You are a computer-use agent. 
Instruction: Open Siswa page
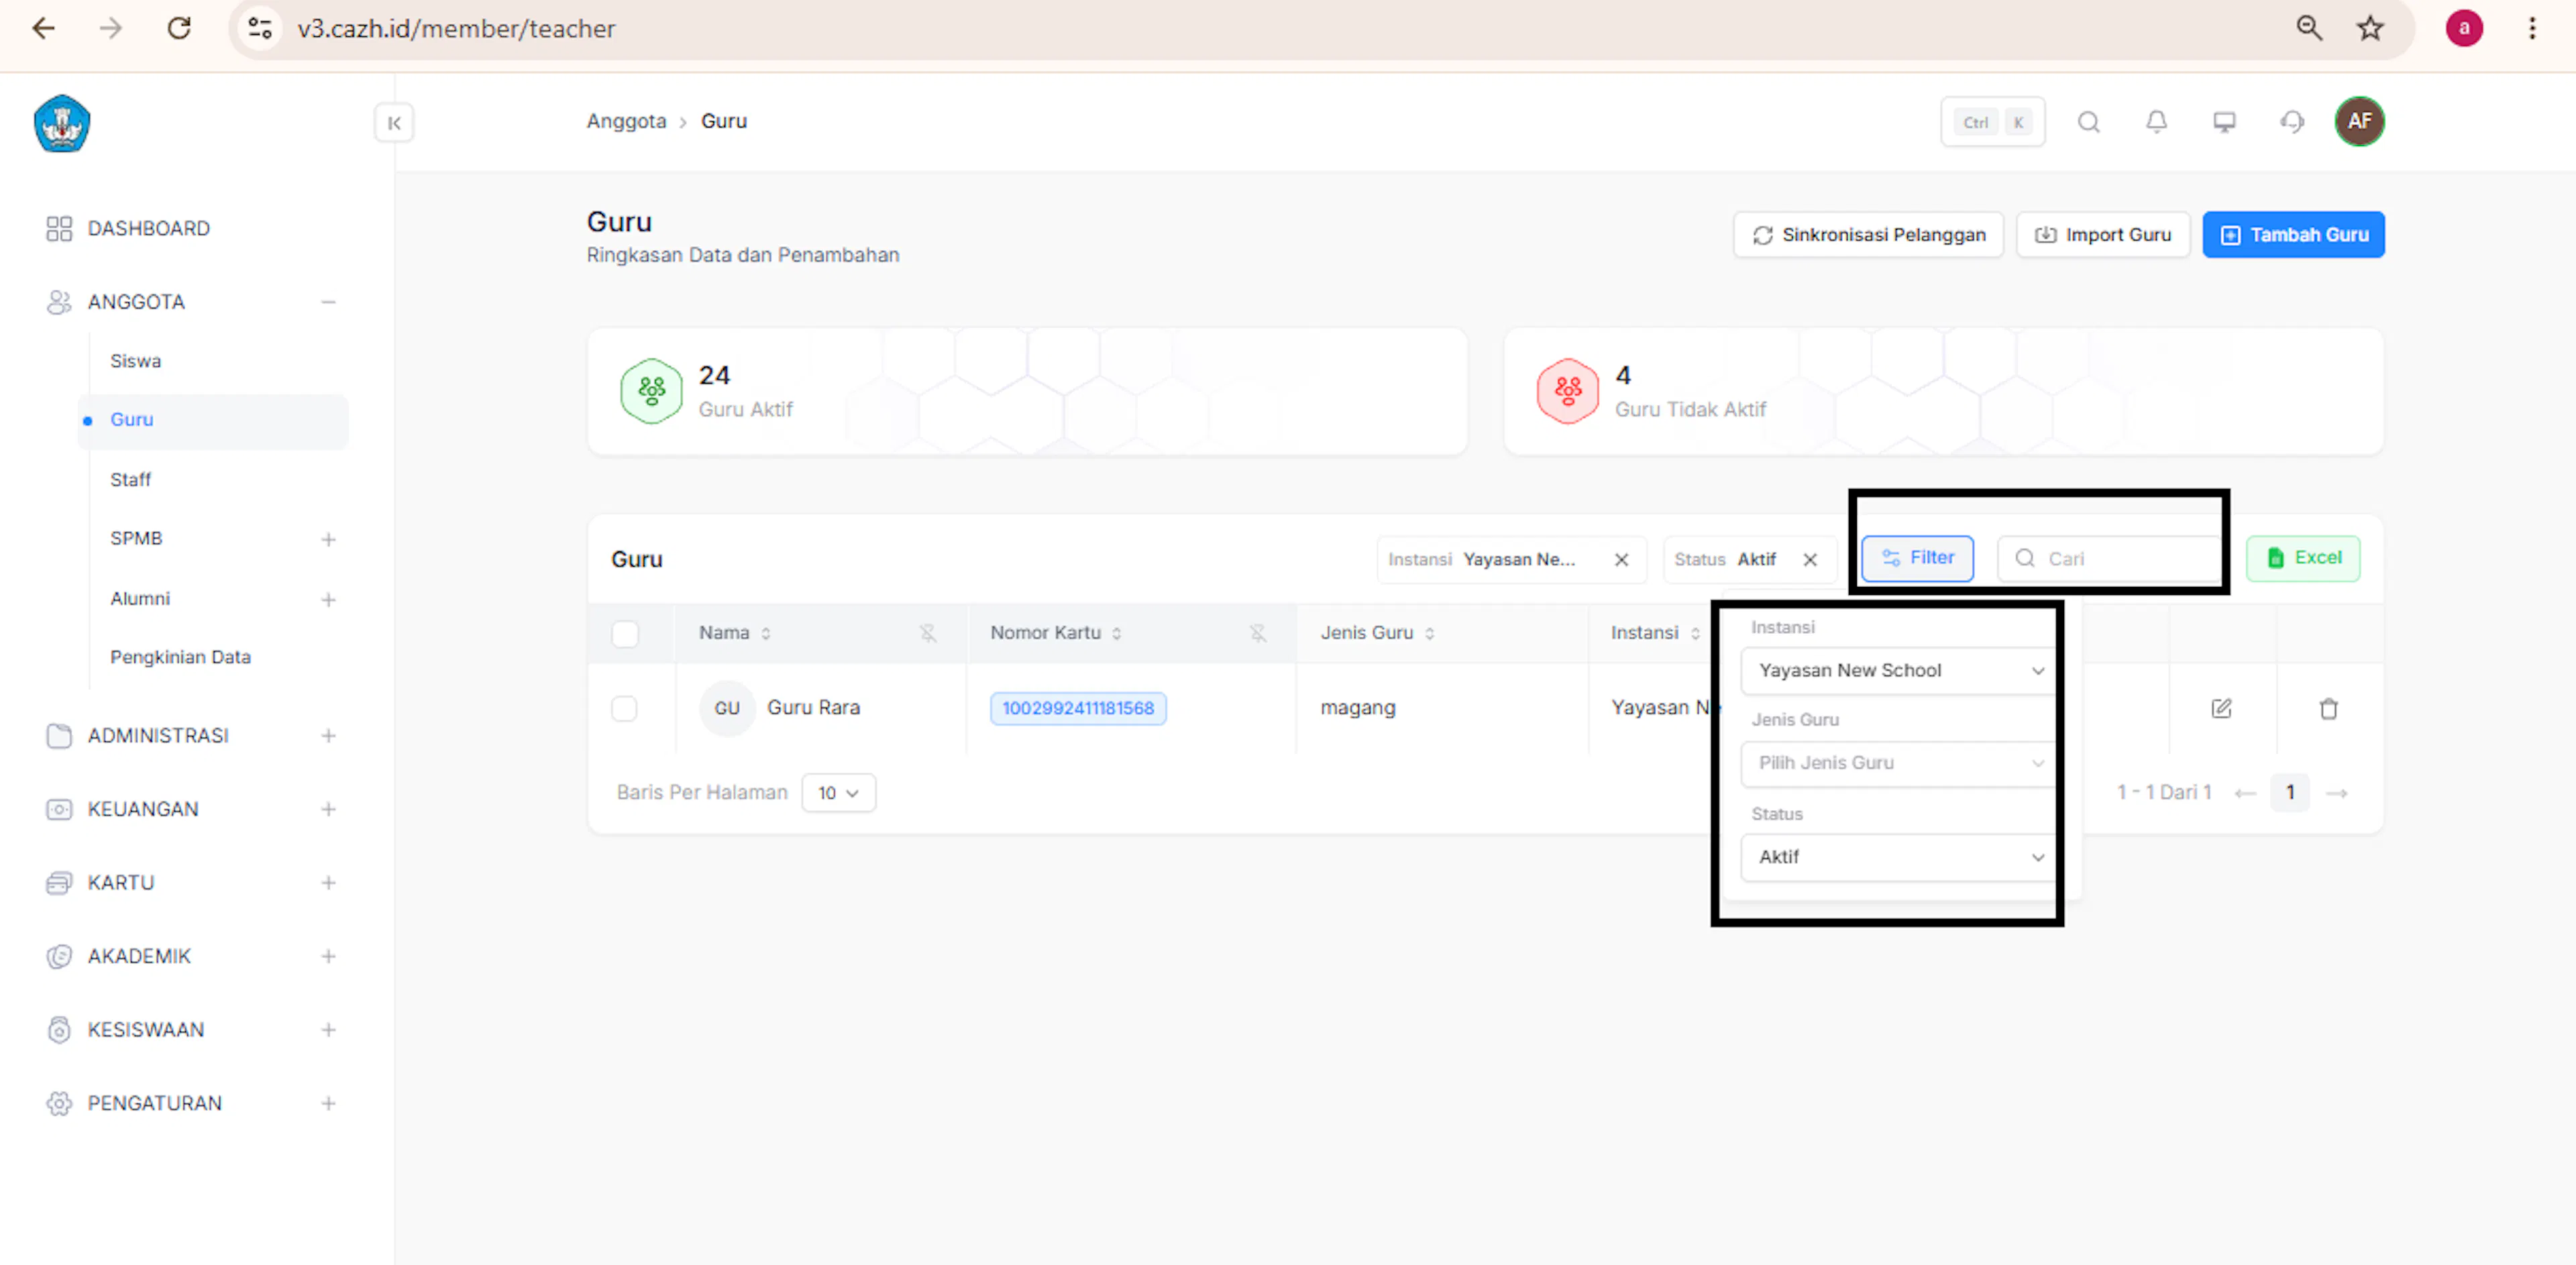pos(135,361)
